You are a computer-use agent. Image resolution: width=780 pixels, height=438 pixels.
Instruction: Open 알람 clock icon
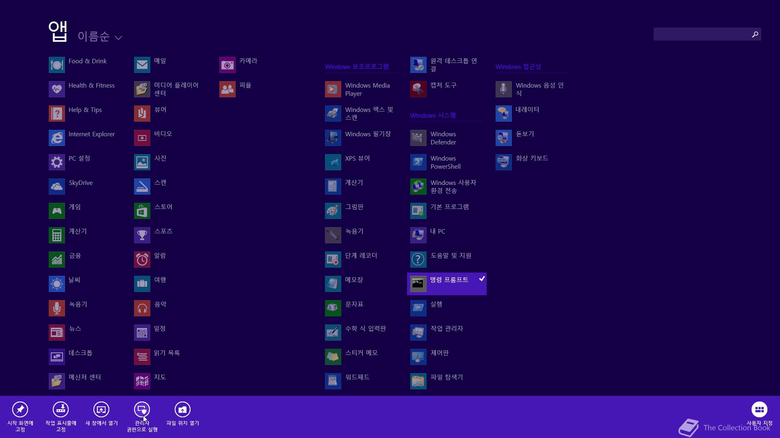[142, 260]
